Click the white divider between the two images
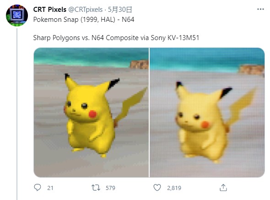This screenshot has height=200, width=270. pyautogui.click(x=149, y=113)
